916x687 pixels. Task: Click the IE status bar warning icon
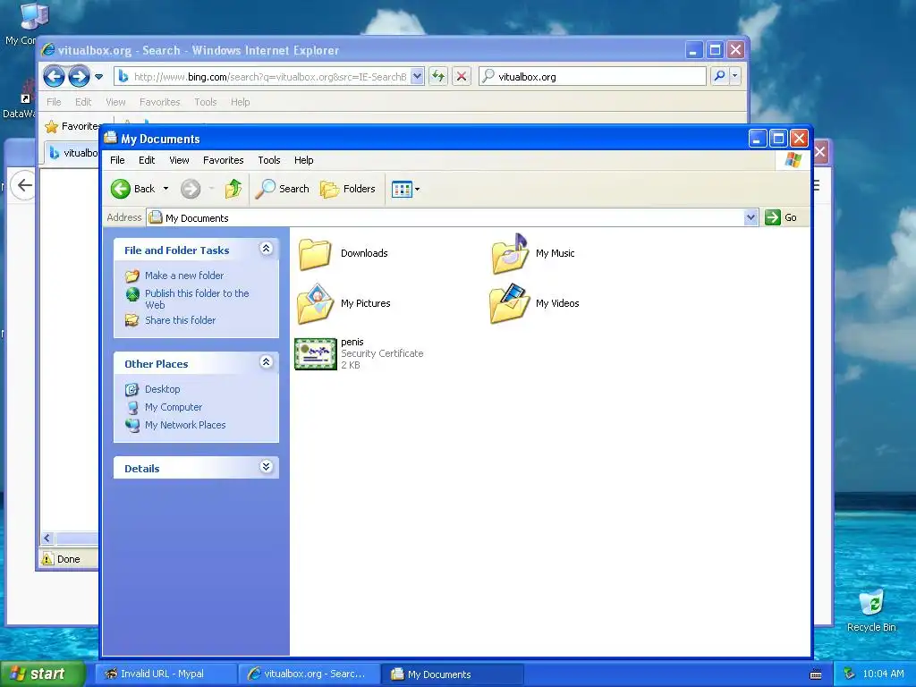pos(47,559)
